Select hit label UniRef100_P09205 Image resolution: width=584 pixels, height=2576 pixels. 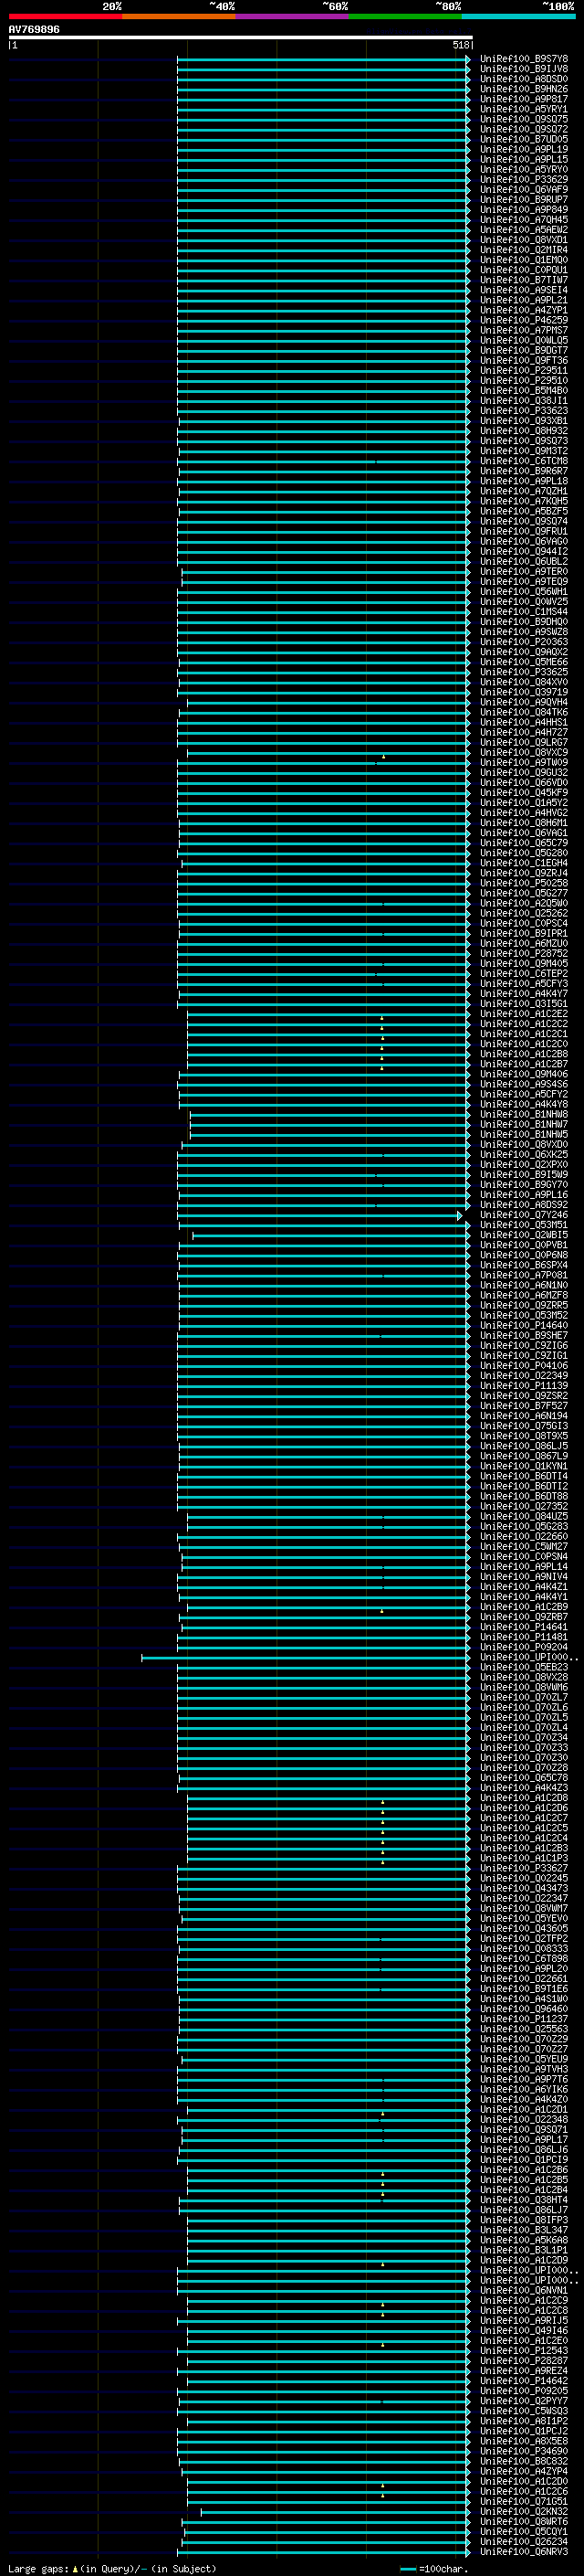523,2391
